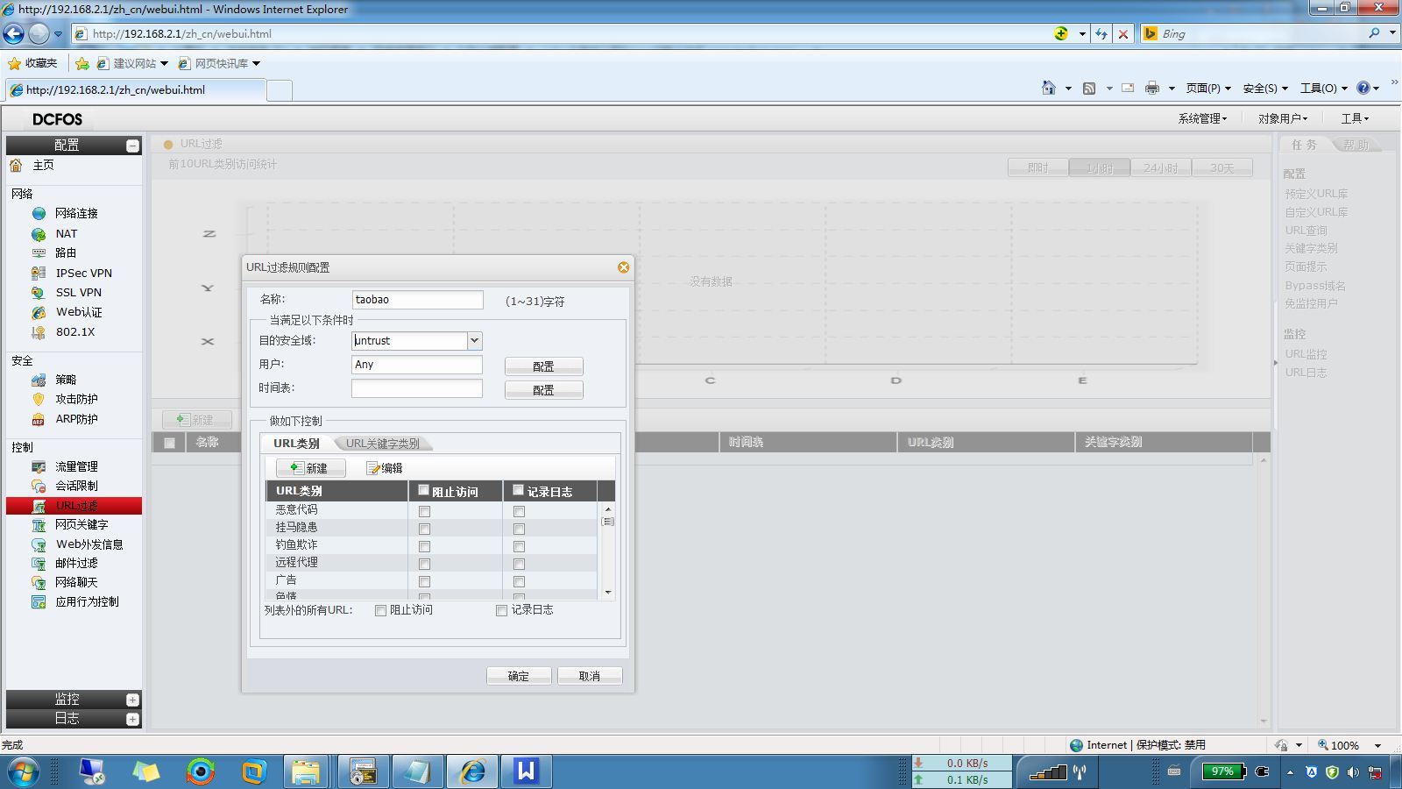Open the 攻击防护 shield item
Screen dimensions: 1402x789
point(76,399)
